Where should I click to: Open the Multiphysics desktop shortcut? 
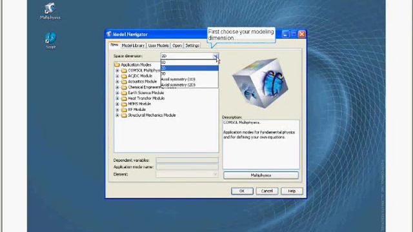click(50, 11)
